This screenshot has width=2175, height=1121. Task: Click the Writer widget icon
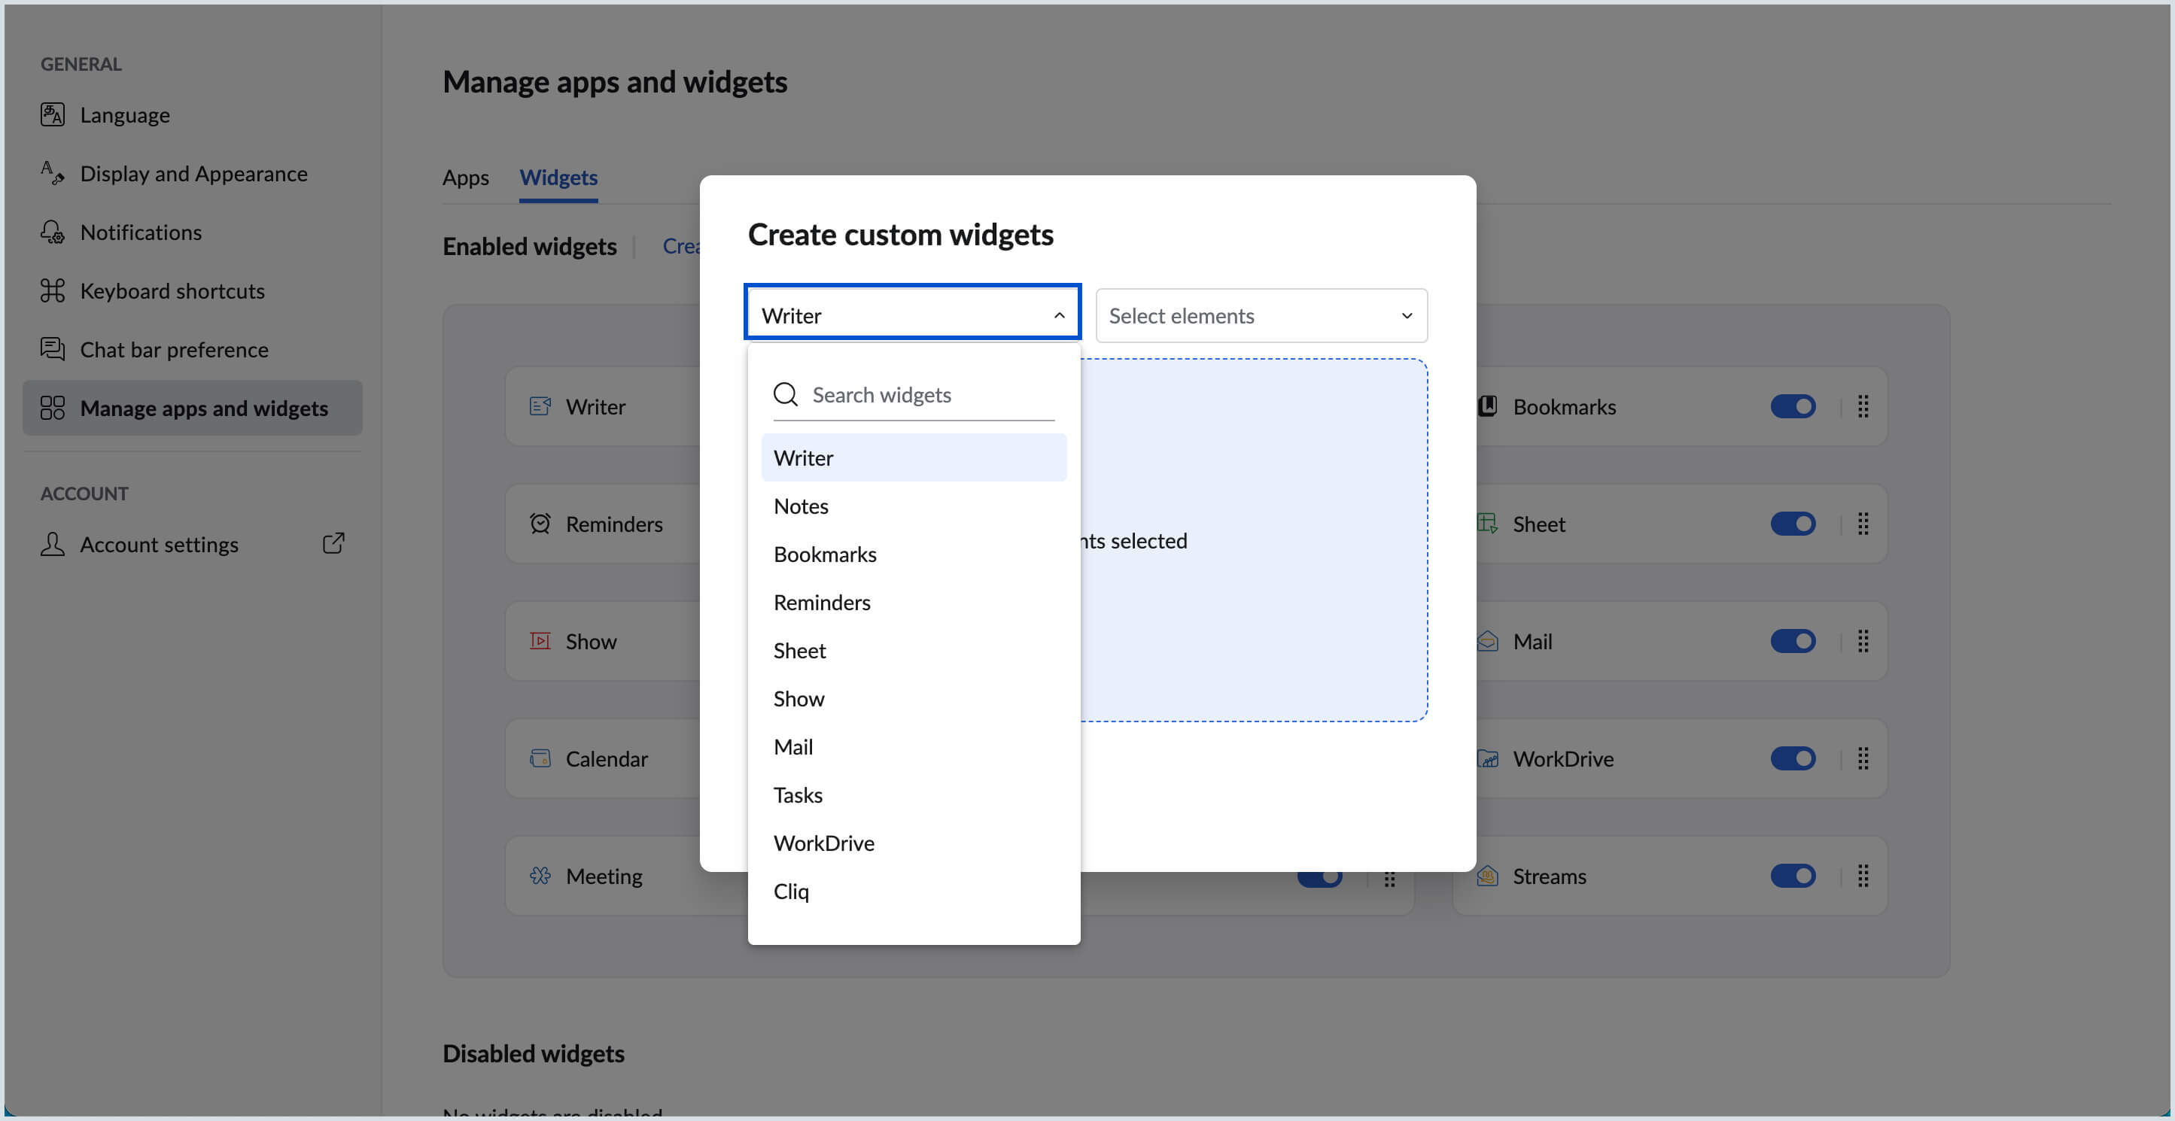point(540,406)
